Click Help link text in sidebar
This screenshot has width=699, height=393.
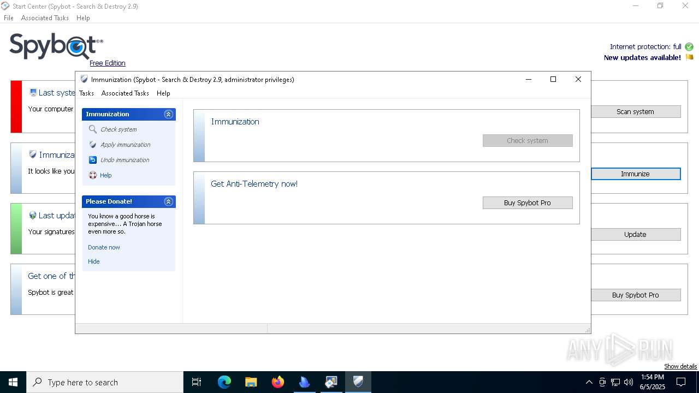pyautogui.click(x=106, y=175)
